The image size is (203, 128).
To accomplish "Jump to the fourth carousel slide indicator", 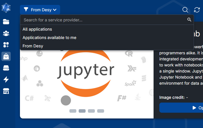I will pyautogui.click(x=101, y=111).
